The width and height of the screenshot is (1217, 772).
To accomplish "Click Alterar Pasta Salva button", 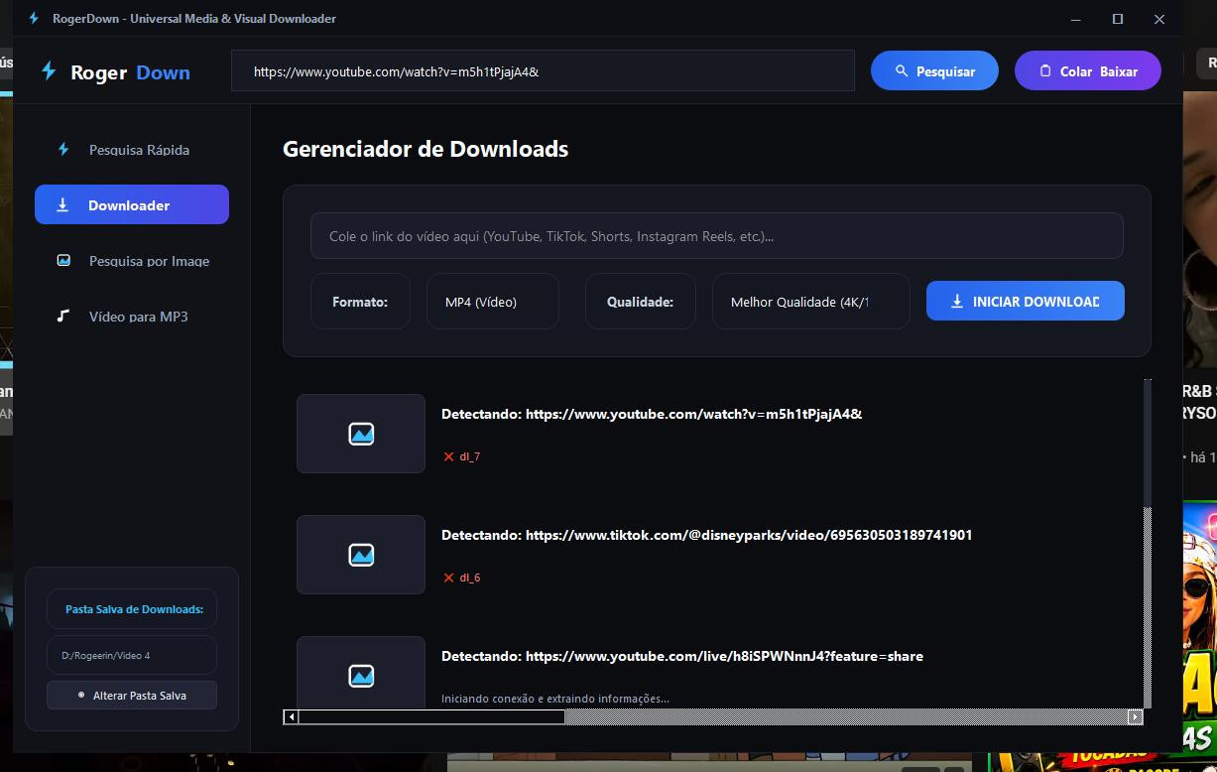I will click(x=132, y=696).
